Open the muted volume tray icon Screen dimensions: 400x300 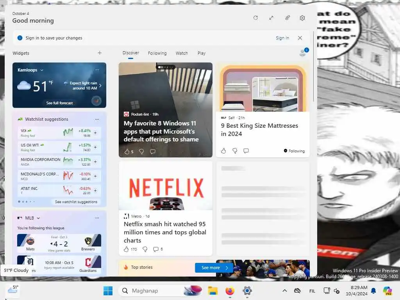(337, 291)
